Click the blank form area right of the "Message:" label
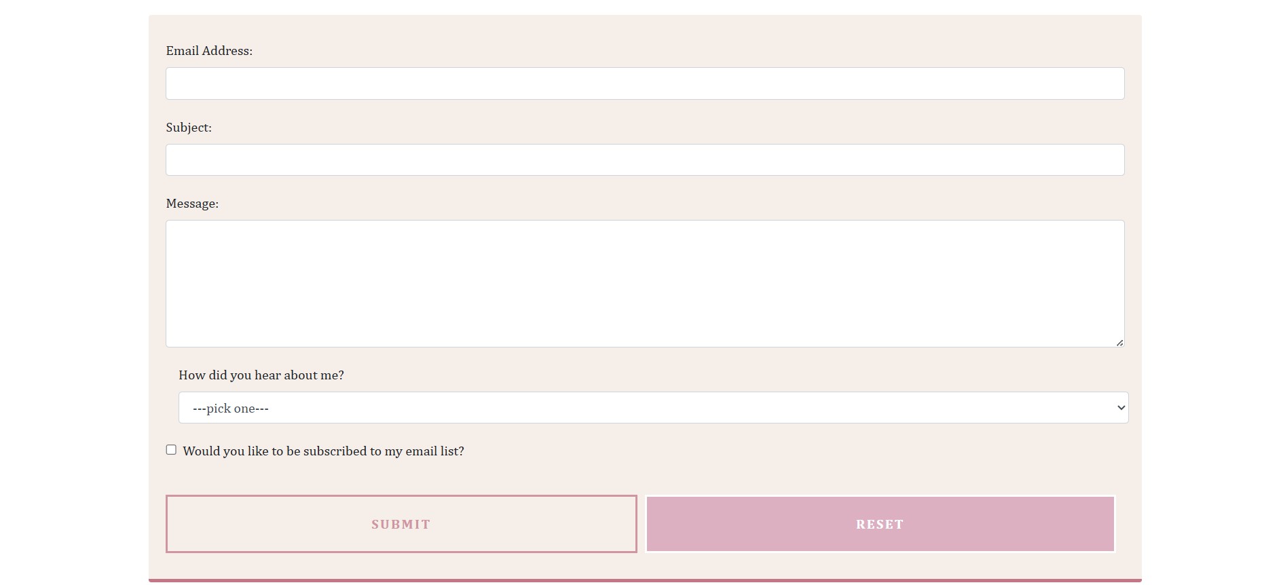This screenshot has height=585, width=1281. click(645, 204)
